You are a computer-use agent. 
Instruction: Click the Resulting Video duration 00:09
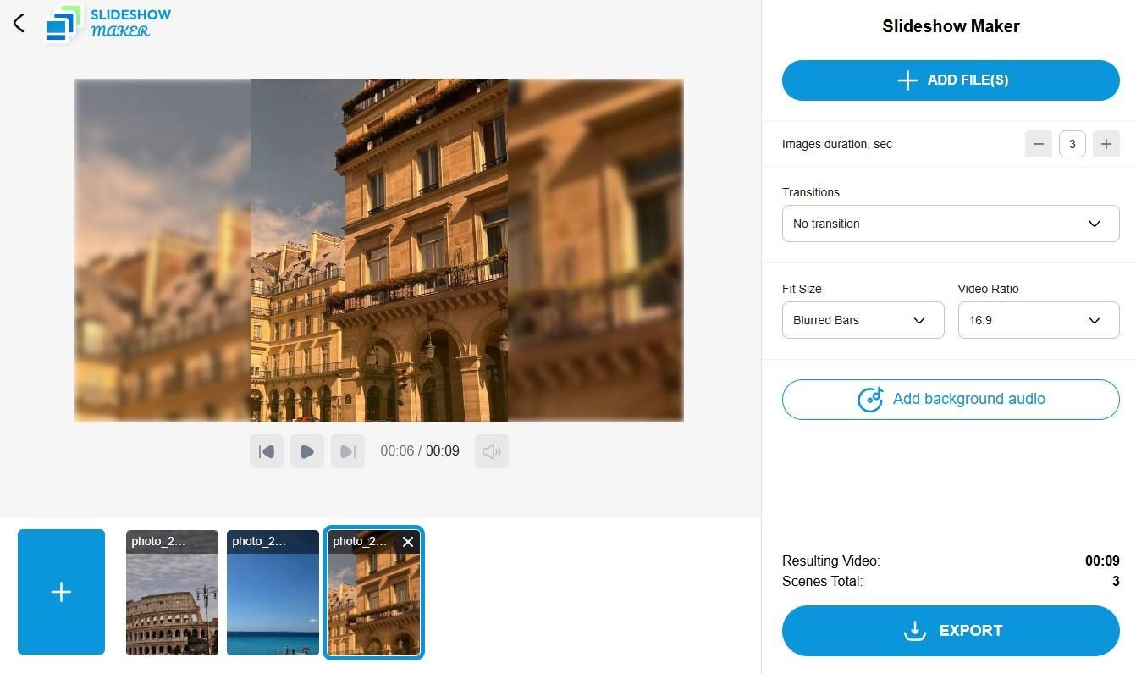coord(1102,561)
